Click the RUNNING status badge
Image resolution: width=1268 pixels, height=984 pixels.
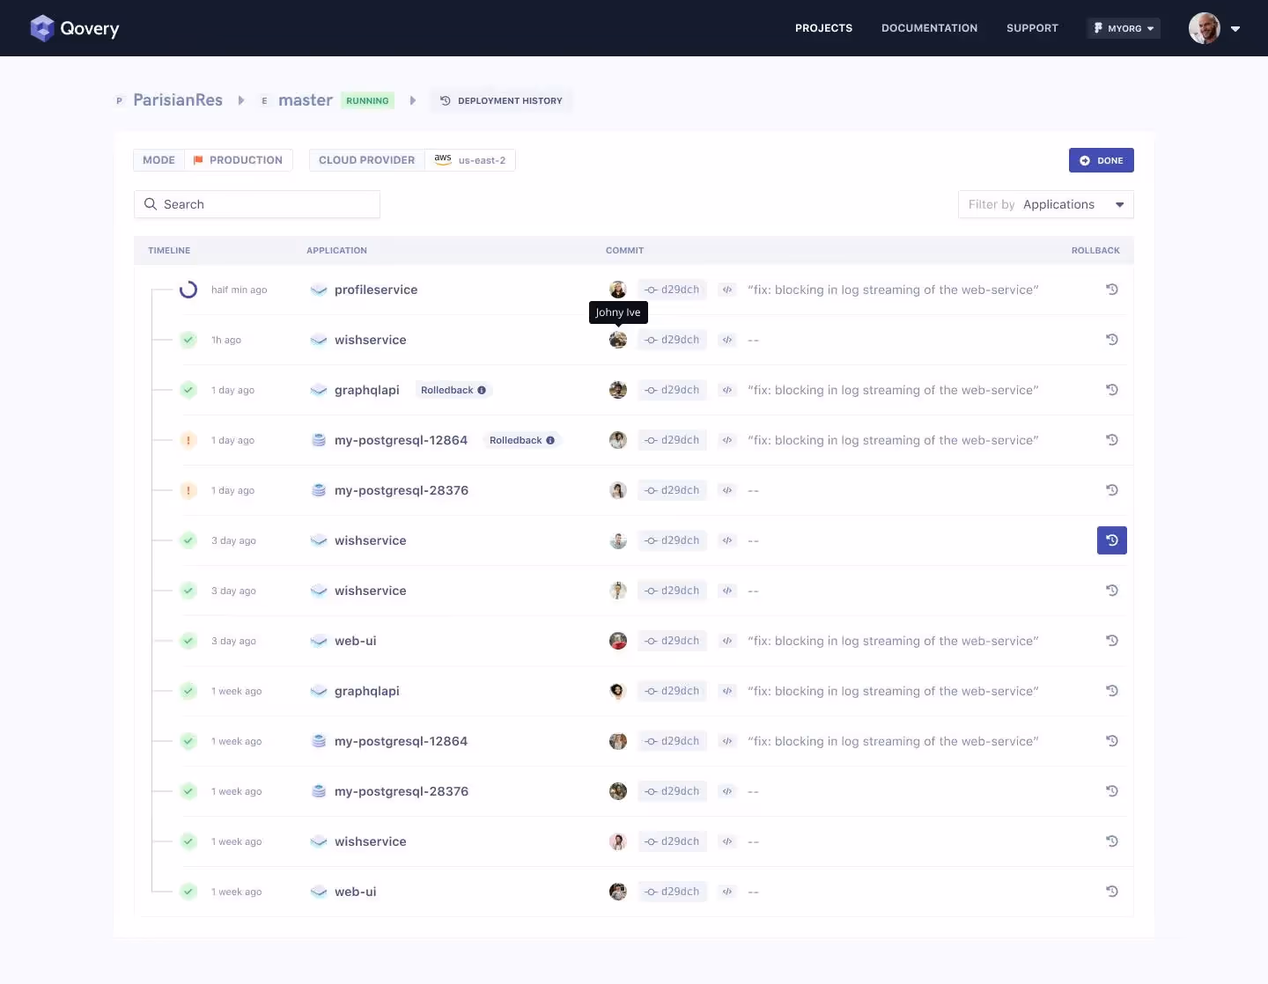click(x=367, y=100)
